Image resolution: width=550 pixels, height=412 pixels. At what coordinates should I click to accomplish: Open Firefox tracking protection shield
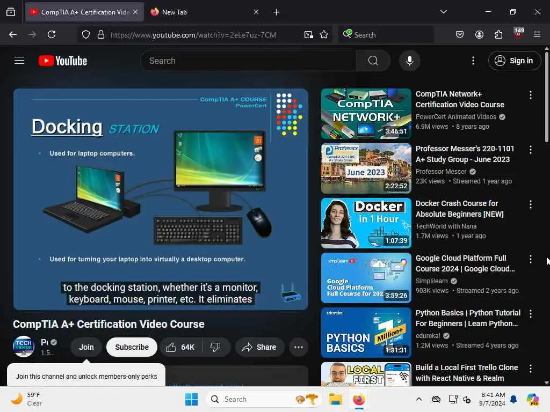(86, 35)
